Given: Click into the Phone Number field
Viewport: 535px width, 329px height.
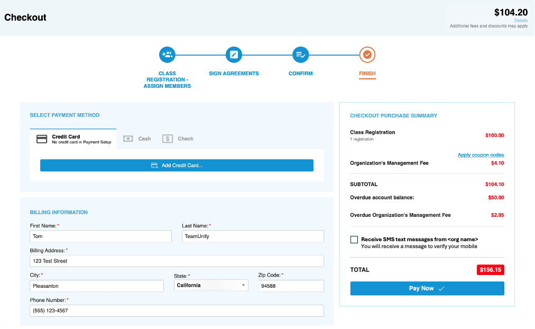Looking at the screenshot, I should pos(177,310).
